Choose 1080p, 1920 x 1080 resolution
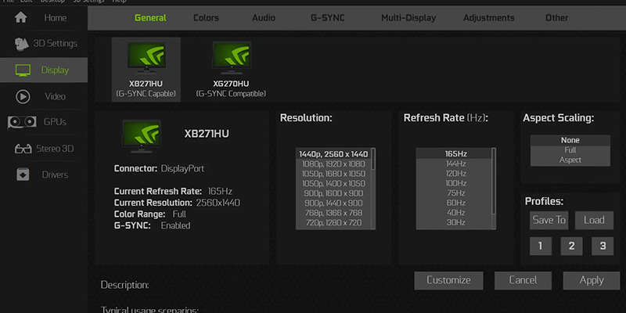The image size is (626, 313). (x=333, y=164)
